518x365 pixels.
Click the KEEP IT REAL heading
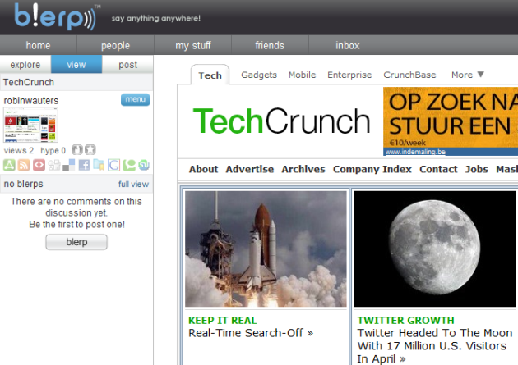(223, 320)
